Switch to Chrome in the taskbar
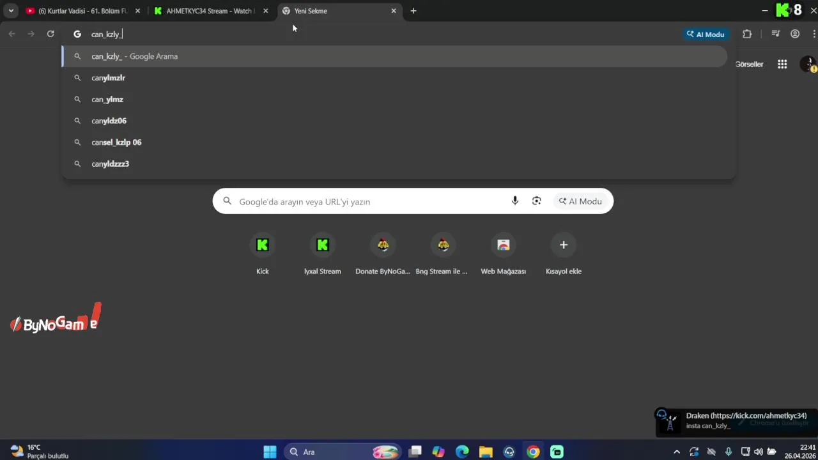The width and height of the screenshot is (818, 460). (533, 452)
